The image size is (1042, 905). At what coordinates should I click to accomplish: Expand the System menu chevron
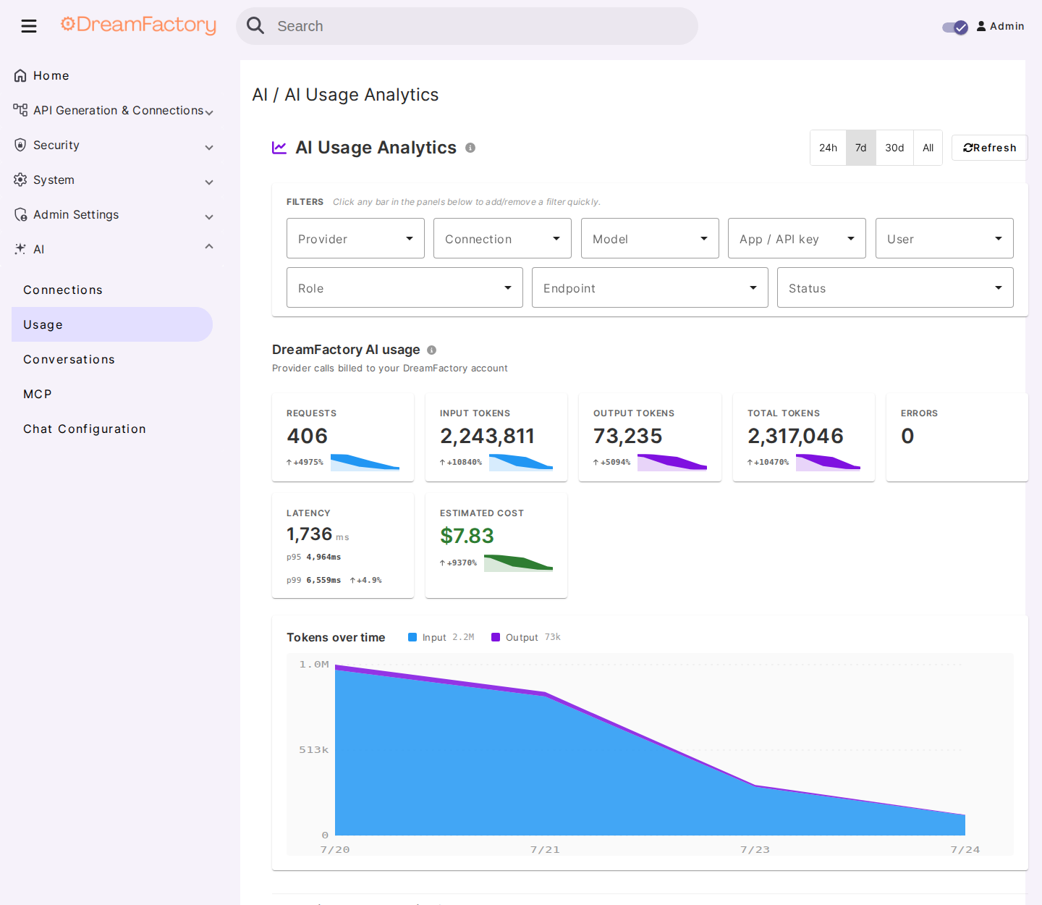pyautogui.click(x=209, y=182)
